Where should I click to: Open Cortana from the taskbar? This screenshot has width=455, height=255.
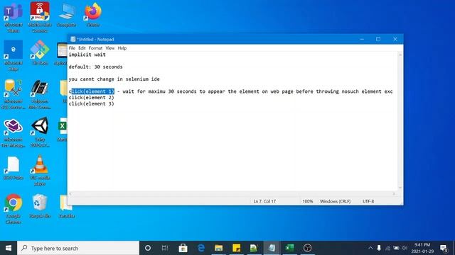coord(148,248)
